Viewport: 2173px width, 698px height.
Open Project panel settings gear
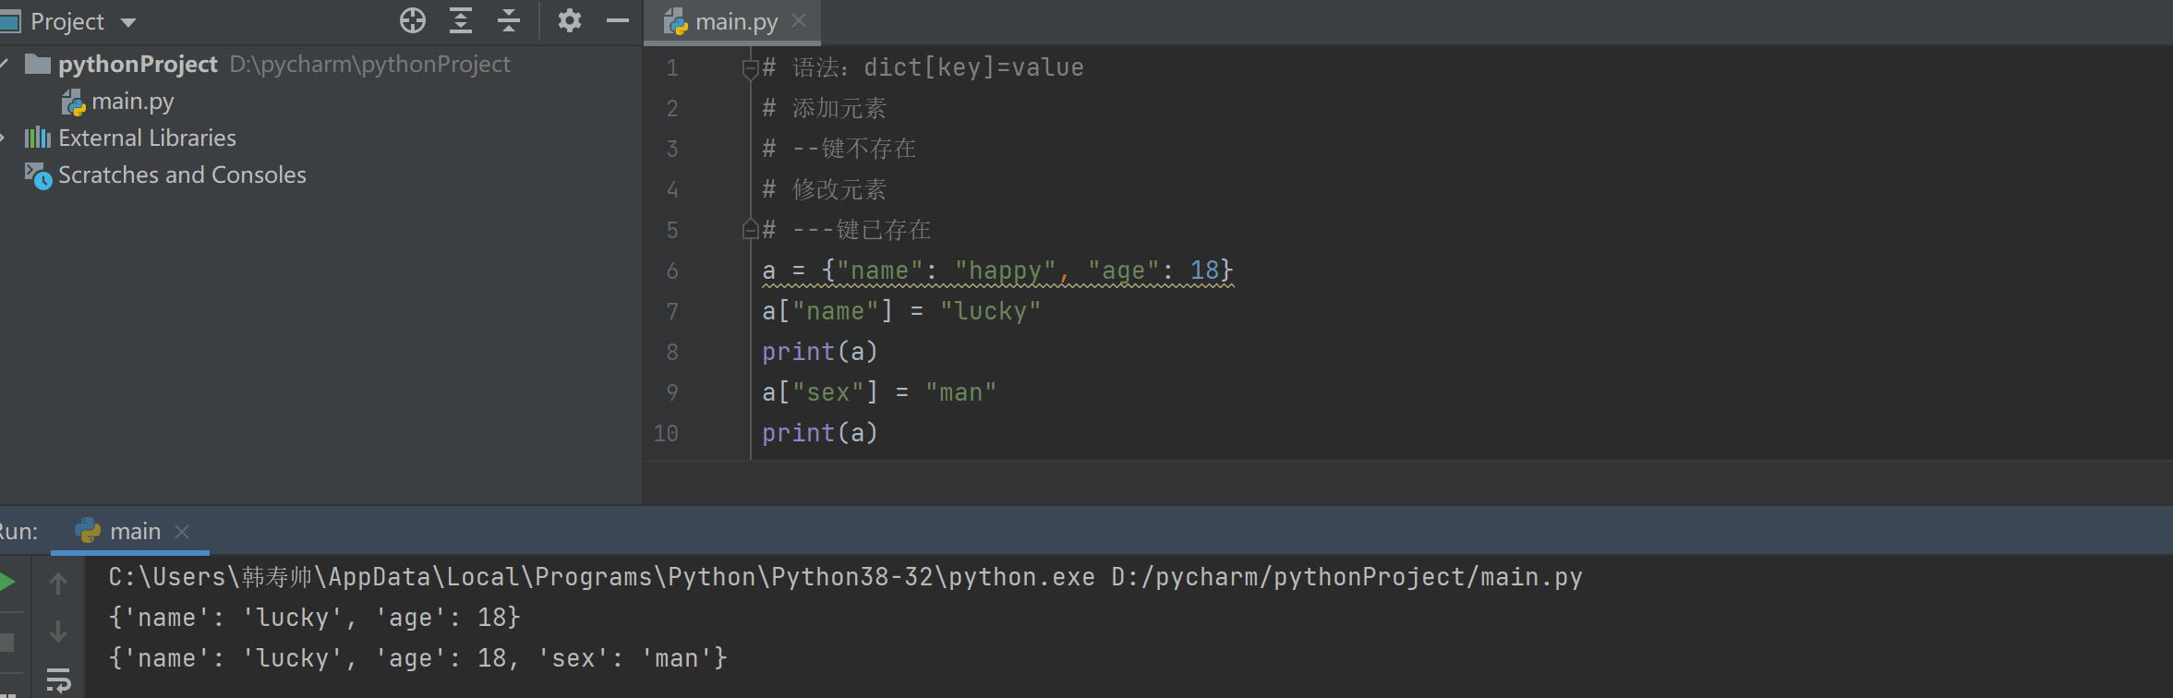[x=569, y=20]
